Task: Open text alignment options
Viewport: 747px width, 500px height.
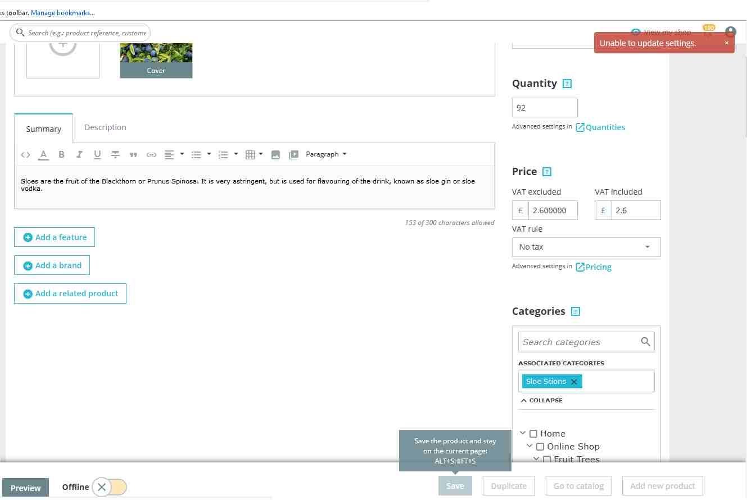Action: 174,155
